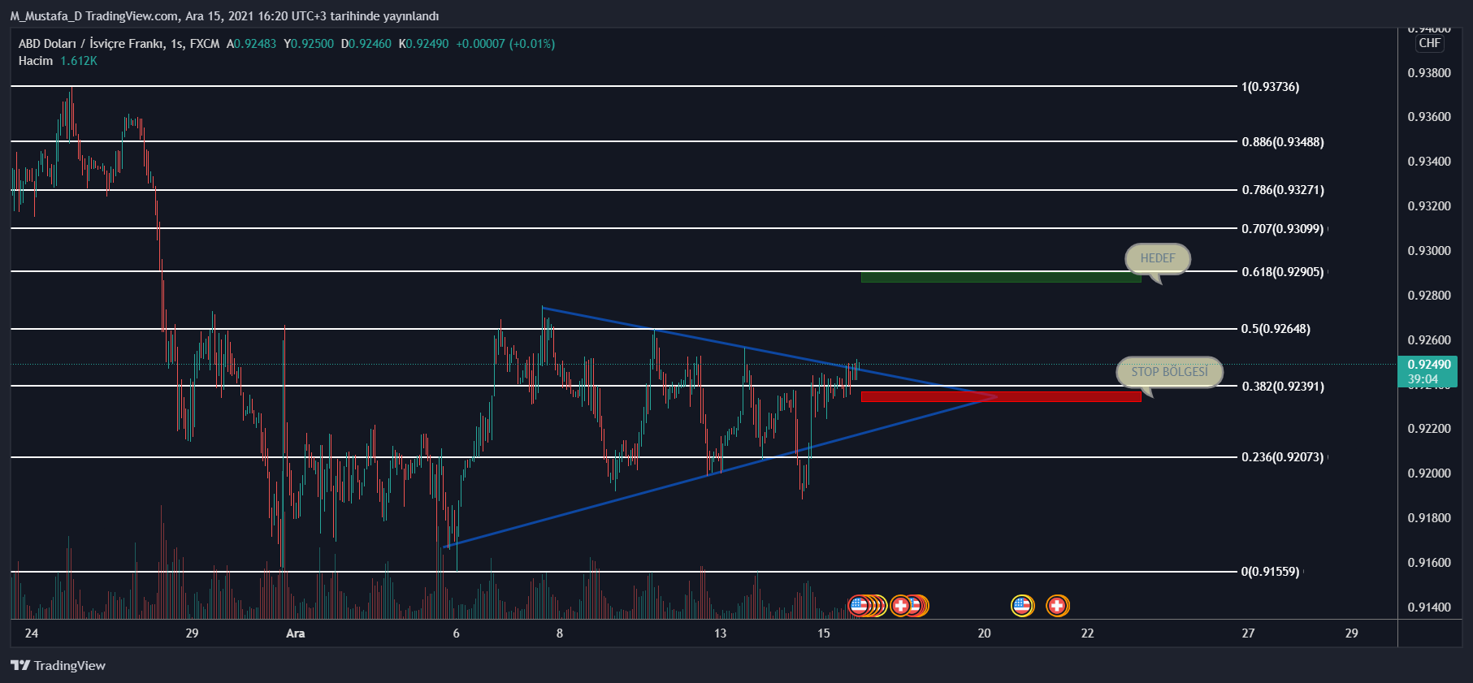
Task: Click the rightmost Swiss flag event icon
Action: point(1057,605)
